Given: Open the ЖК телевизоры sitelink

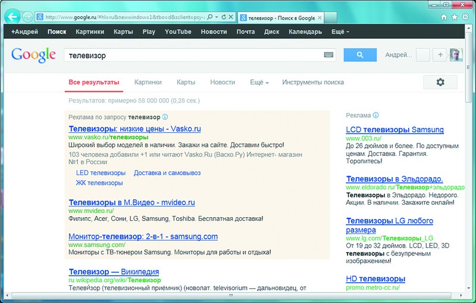Looking at the screenshot, I should pos(99,183).
